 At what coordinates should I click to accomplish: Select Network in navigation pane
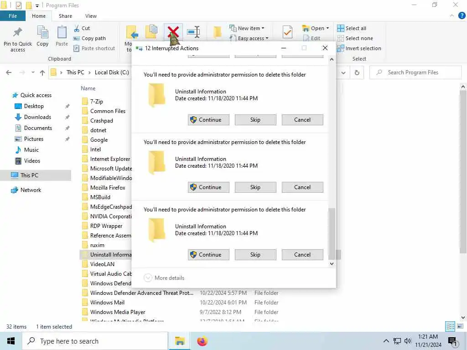tap(26, 190)
